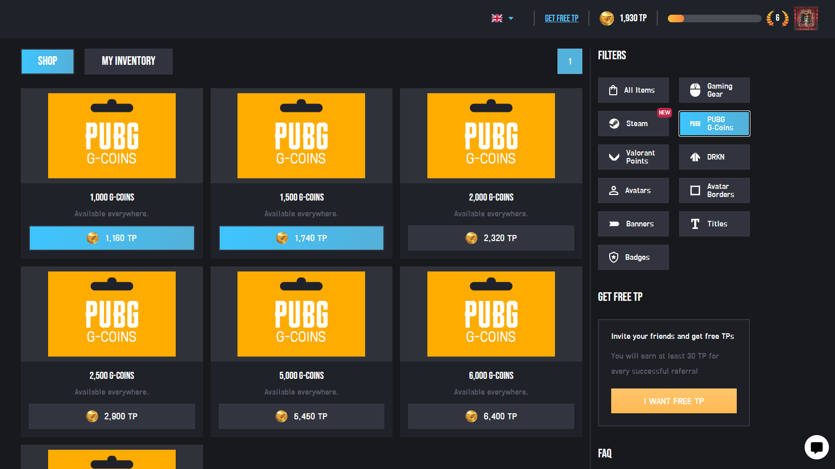
Task: Click the I WANT FREE TP button
Action: pyautogui.click(x=674, y=401)
